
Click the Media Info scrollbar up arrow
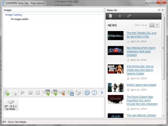163,15
